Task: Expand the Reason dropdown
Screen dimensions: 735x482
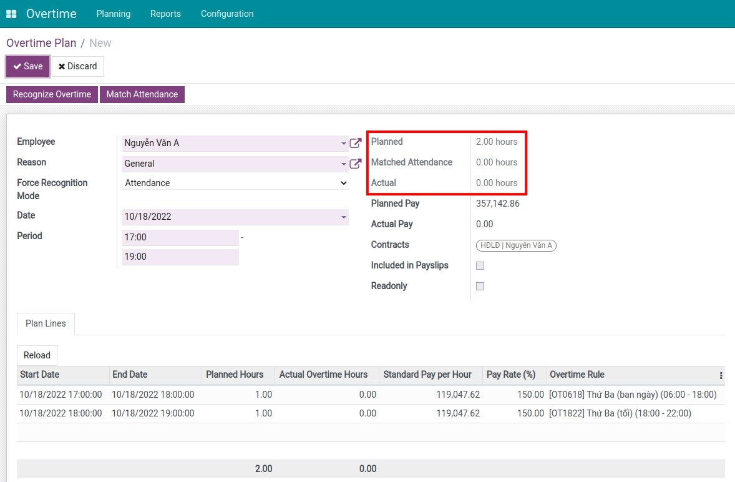Action: click(342, 164)
